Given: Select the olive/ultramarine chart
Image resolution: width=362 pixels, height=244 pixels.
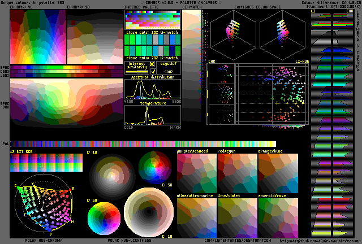Looking at the screenshot, I should (x=196, y=217).
